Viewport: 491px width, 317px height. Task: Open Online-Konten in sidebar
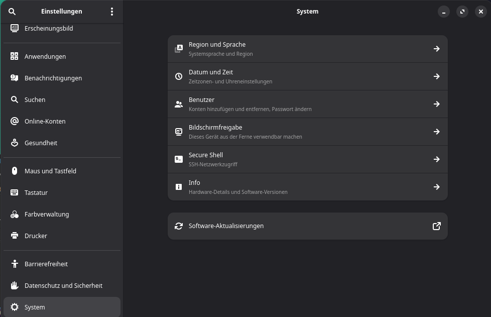click(45, 122)
